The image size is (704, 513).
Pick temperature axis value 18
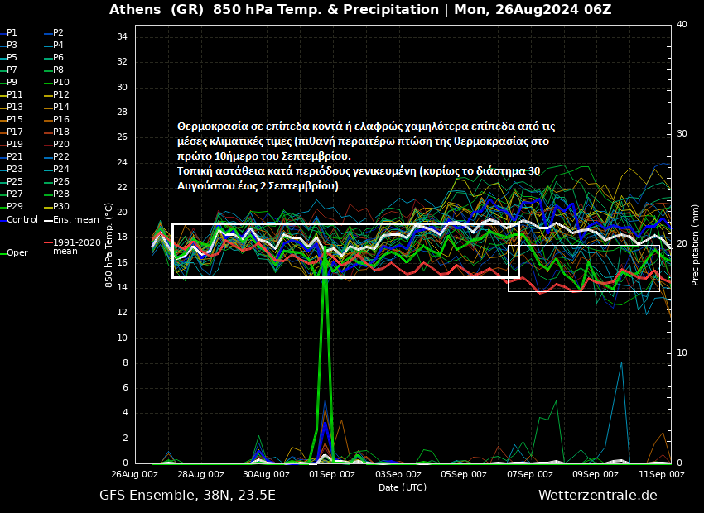[x=122, y=237]
